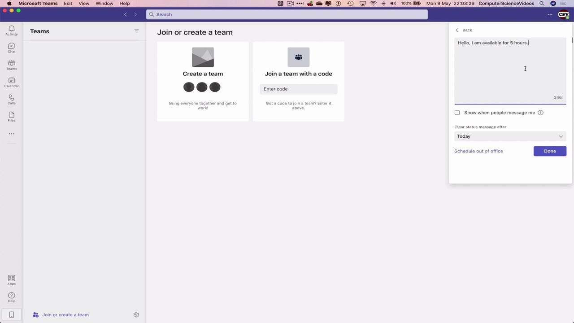The image size is (574, 323).
Task: Go Back from status message panel
Action: (x=464, y=30)
